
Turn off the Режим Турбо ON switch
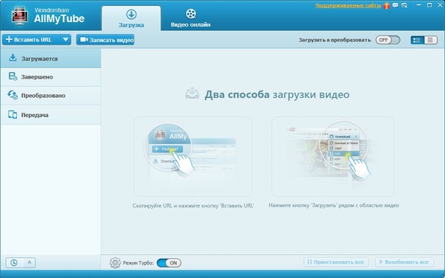point(169,262)
